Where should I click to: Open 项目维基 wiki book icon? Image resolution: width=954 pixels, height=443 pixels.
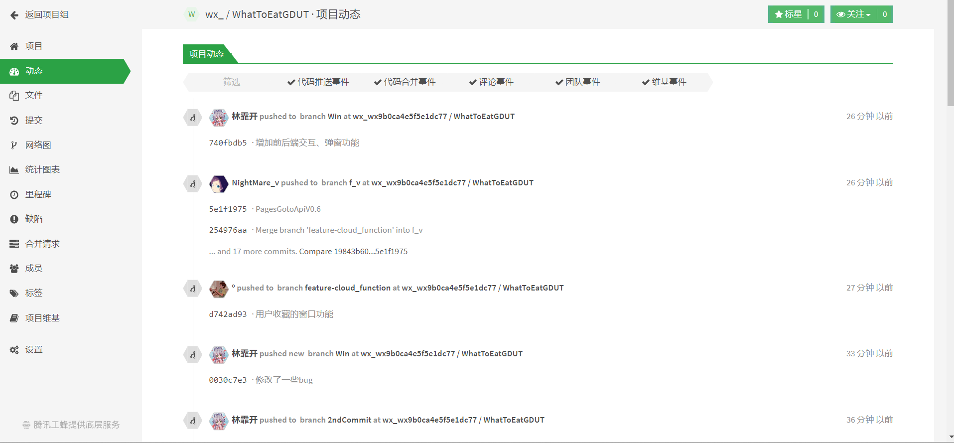(14, 318)
